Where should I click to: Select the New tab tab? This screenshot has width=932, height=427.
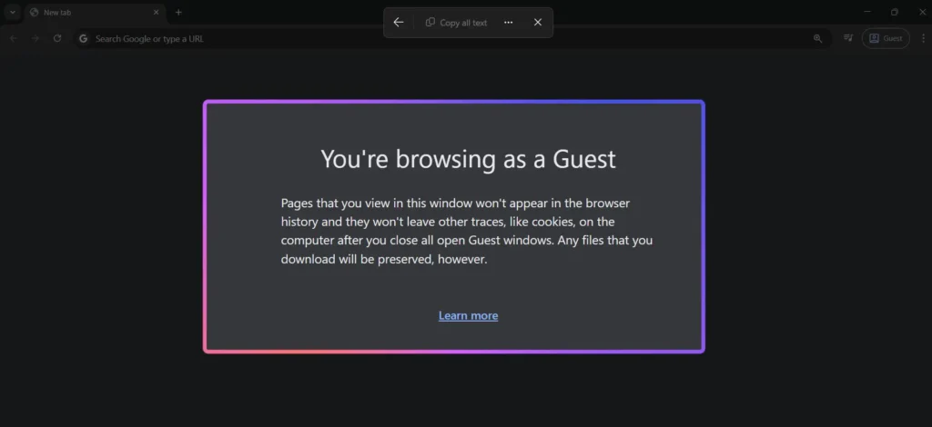point(86,13)
